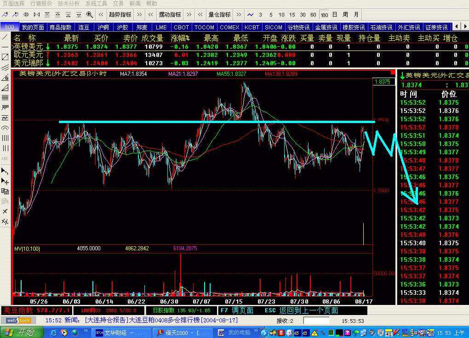Click the double X delete-all tool
The image size is (469, 338).
pyautogui.click(x=5, y=221)
